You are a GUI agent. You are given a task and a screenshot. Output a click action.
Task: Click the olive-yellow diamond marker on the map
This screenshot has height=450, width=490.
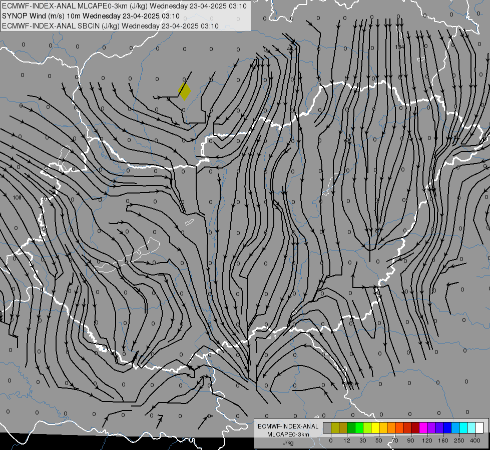(184, 91)
